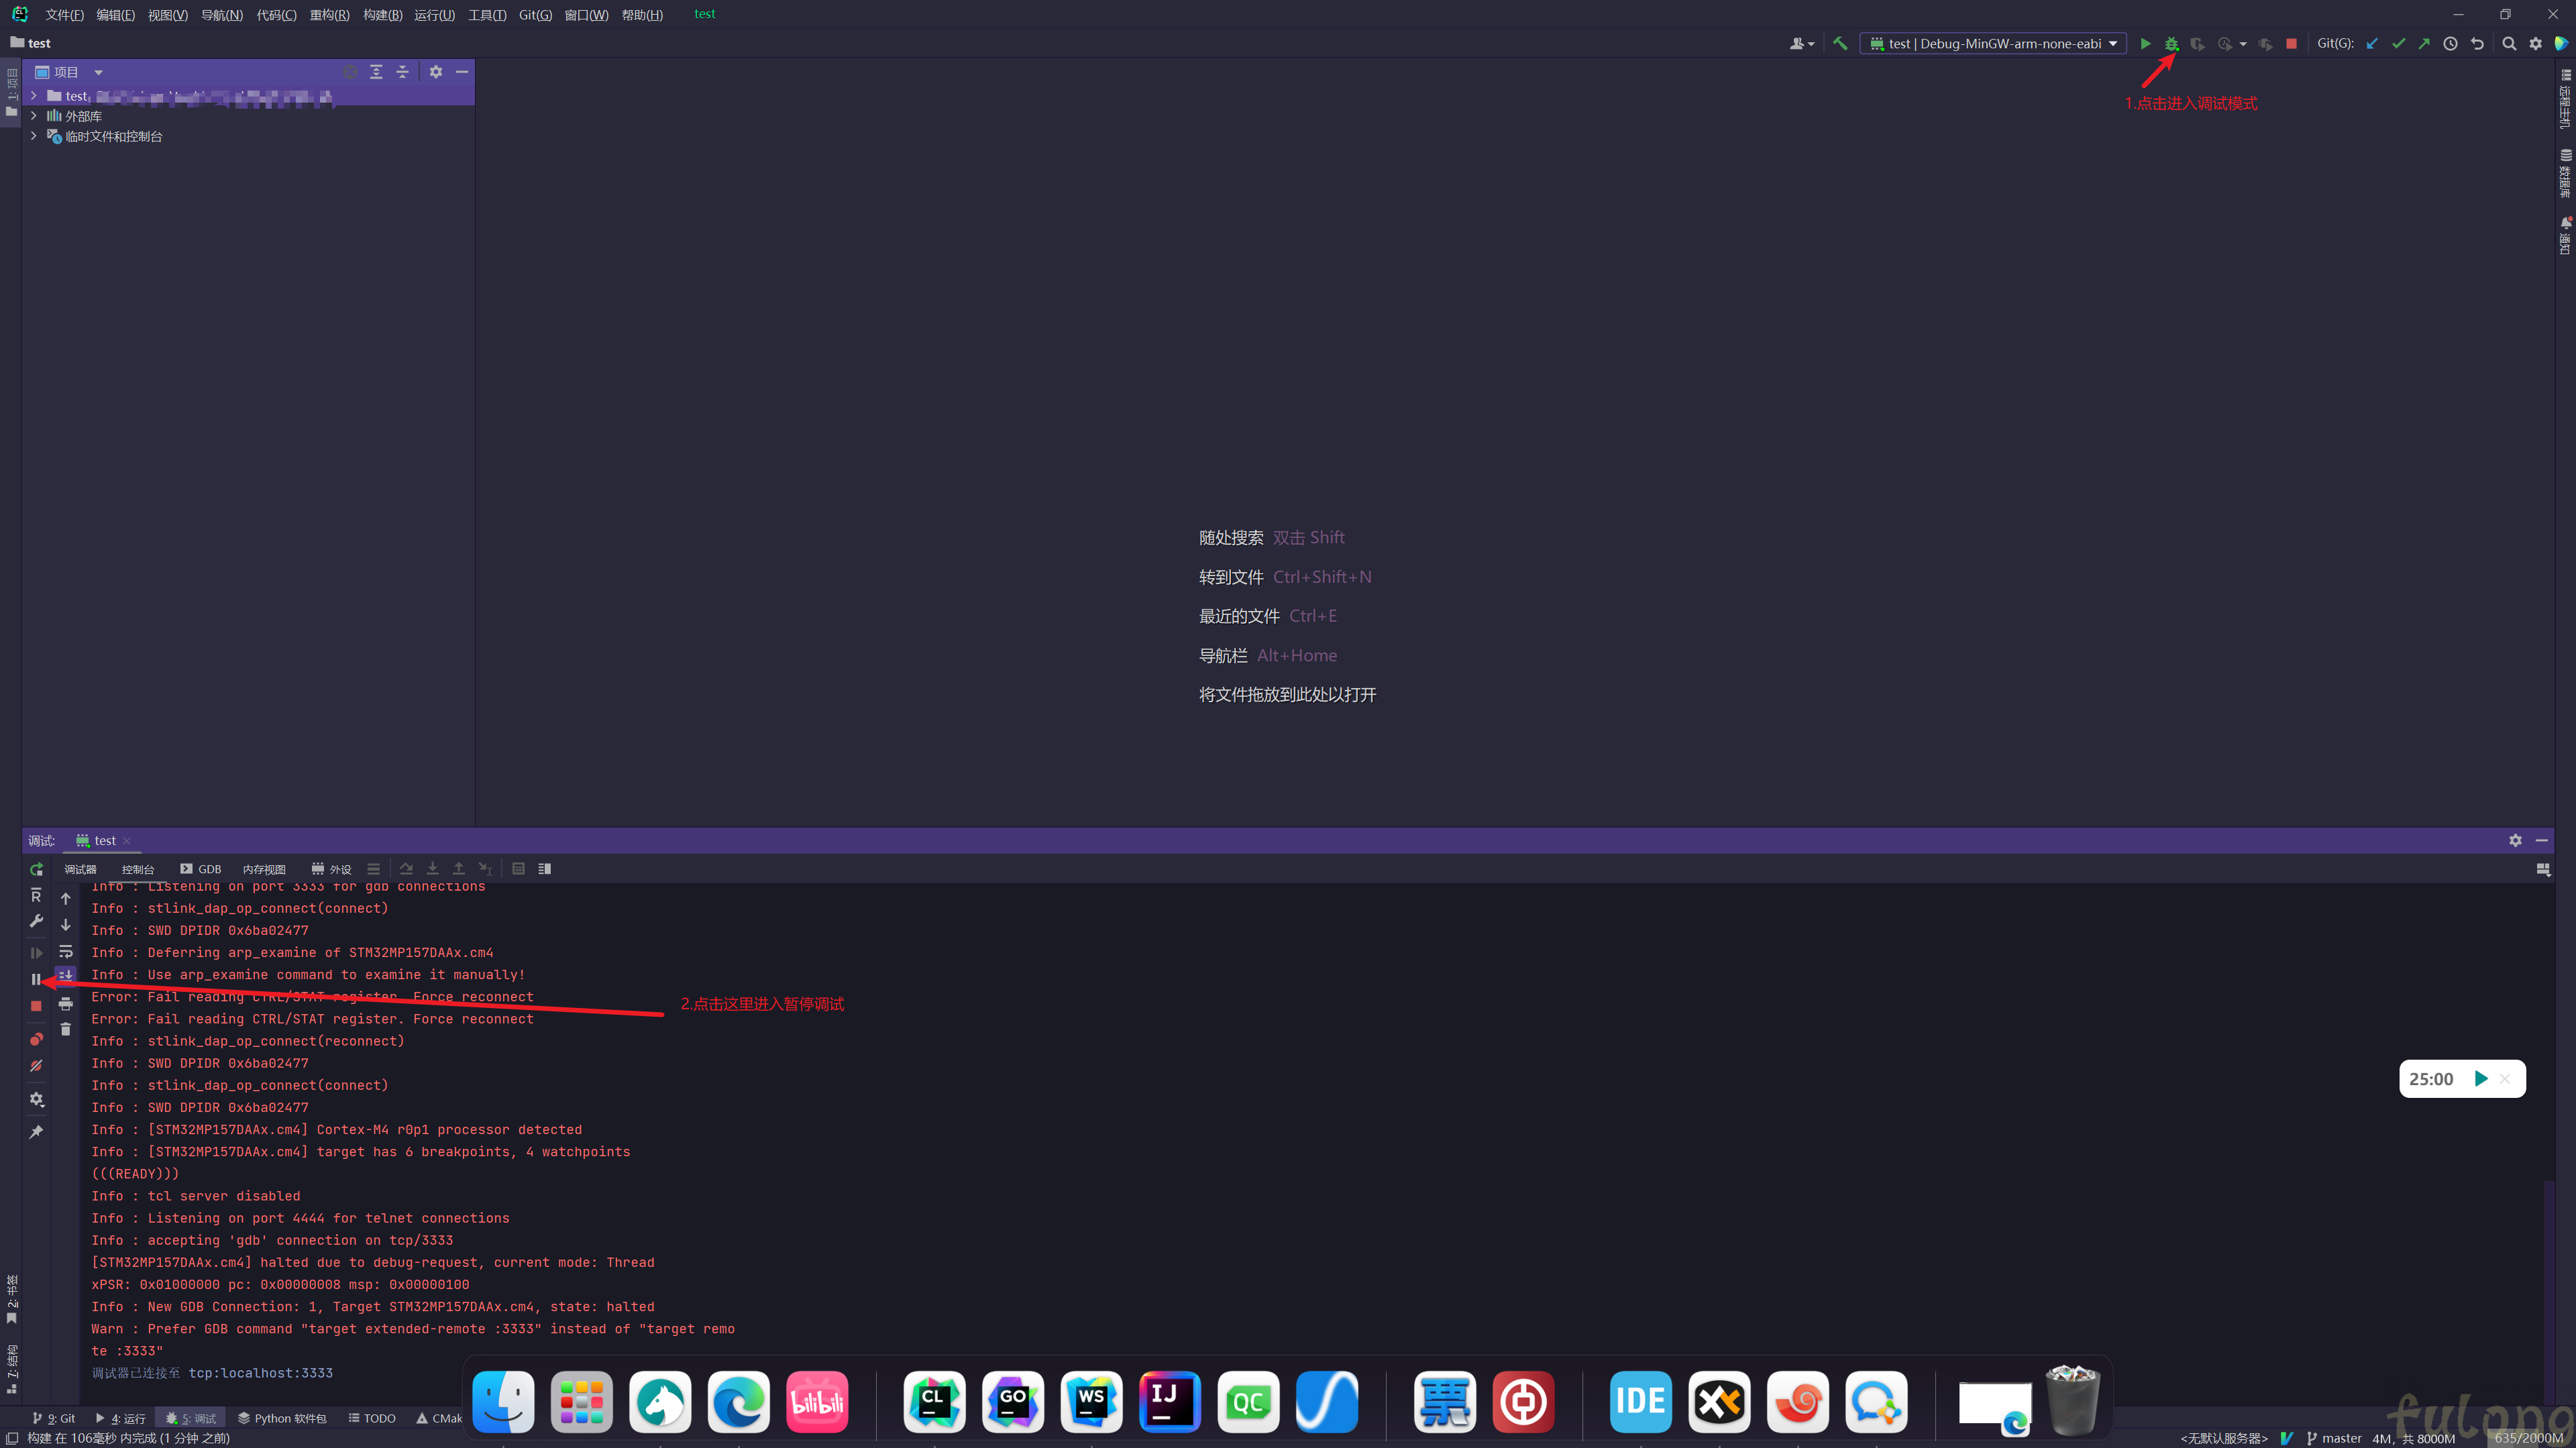Switch to the 调试器 tab
Screen dimensions: 2576x1448
point(80,870)
